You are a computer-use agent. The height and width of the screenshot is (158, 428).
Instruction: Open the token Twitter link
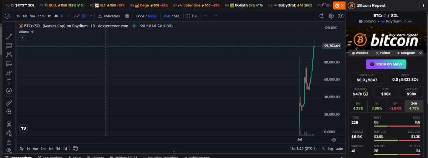(x=383, y=53)
